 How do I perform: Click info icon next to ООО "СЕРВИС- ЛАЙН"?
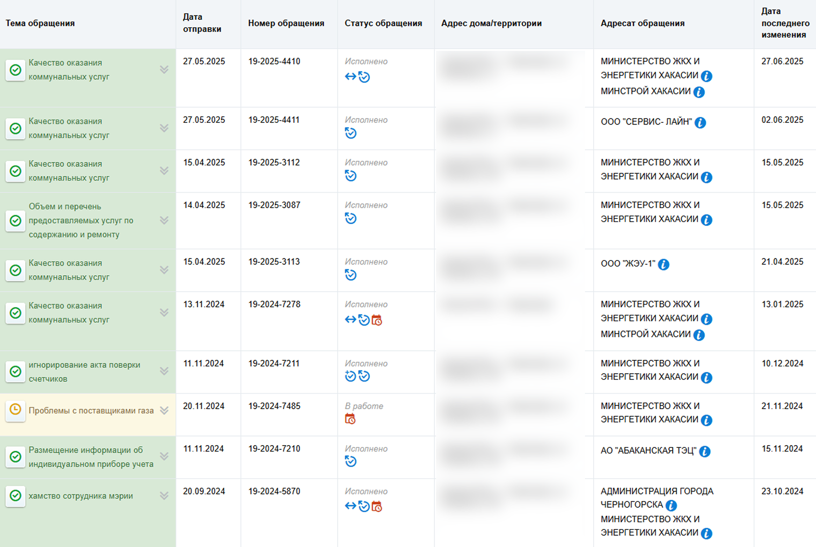coord(700,123)
